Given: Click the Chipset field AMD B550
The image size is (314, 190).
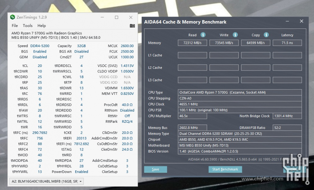Looking at the screenshot, I should [240, 140].
